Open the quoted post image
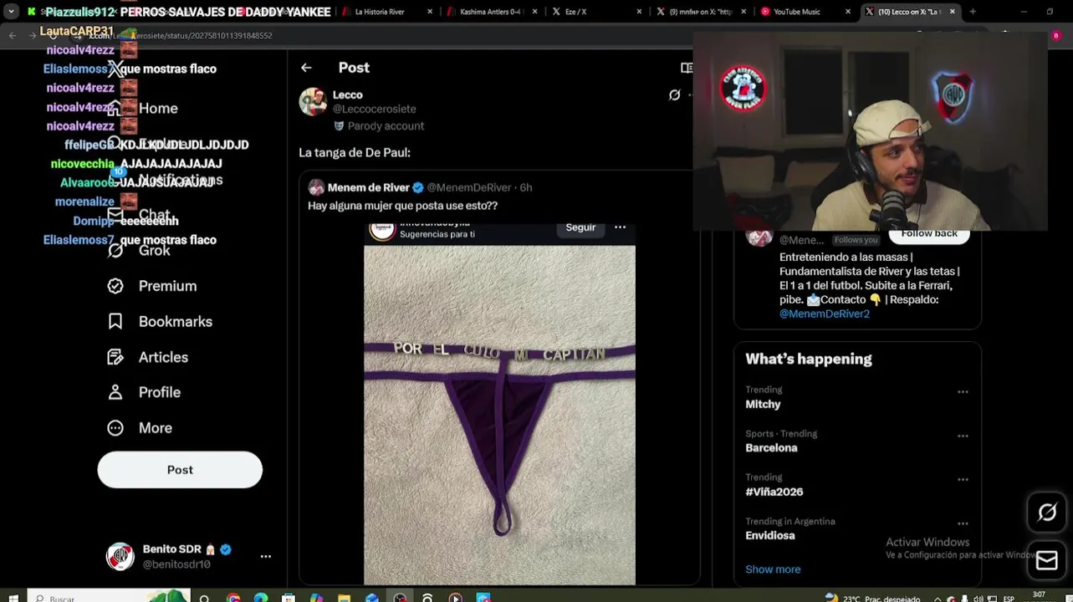The width and height of the screenshot is (1073, 602). click(x=499, y=404)
